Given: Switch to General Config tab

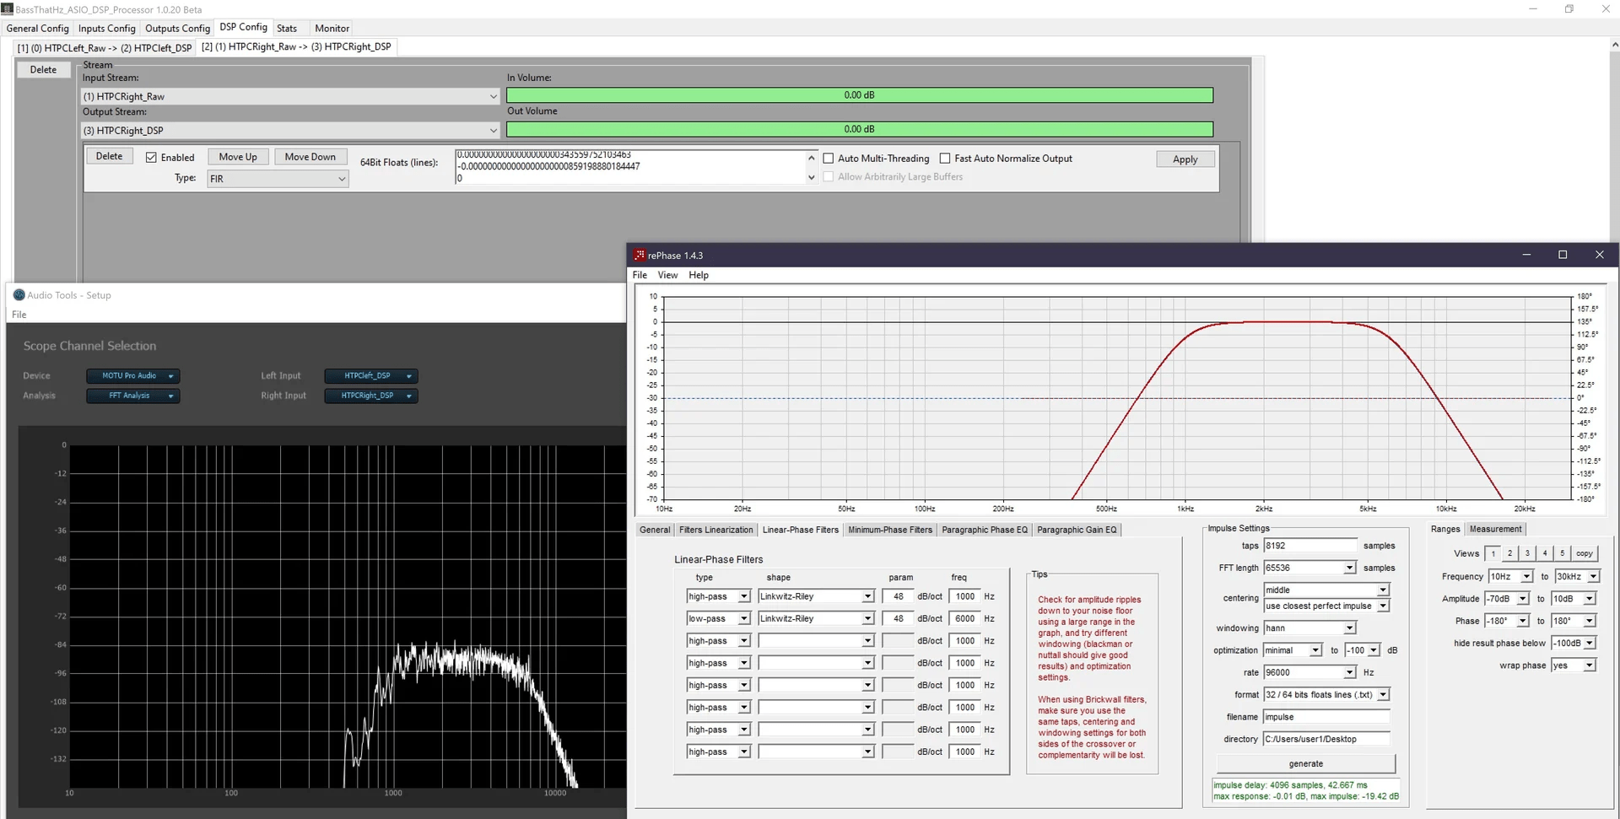Looking at the screenshot, I should [38, 29].
